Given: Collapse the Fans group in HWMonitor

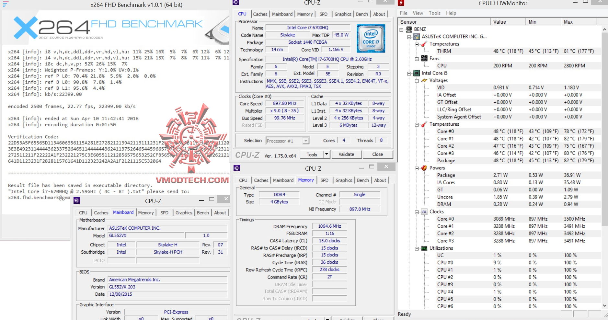Looking at the screenshot, I should [x=417, y=59].
